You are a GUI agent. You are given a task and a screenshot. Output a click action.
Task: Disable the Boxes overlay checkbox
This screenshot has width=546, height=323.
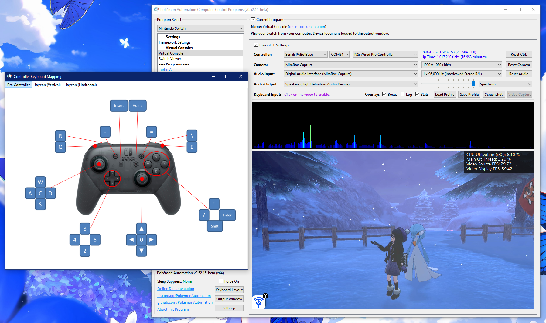[x=384, y=94]
